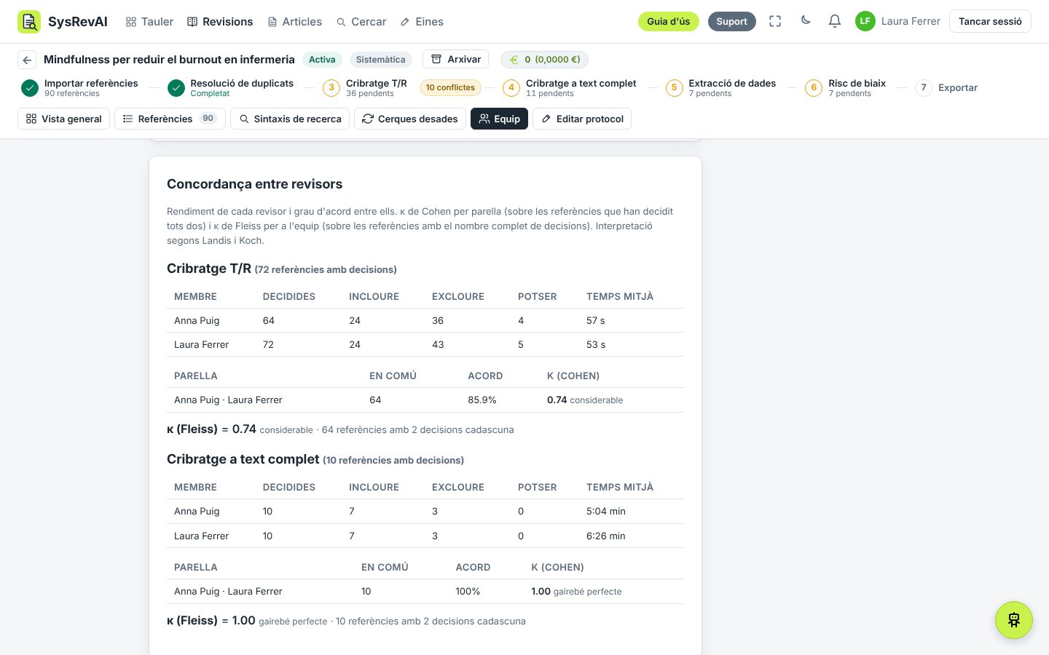Switch to Referències tab
The width and height of the screenshot is (1049, 655).
click(170, 119)
